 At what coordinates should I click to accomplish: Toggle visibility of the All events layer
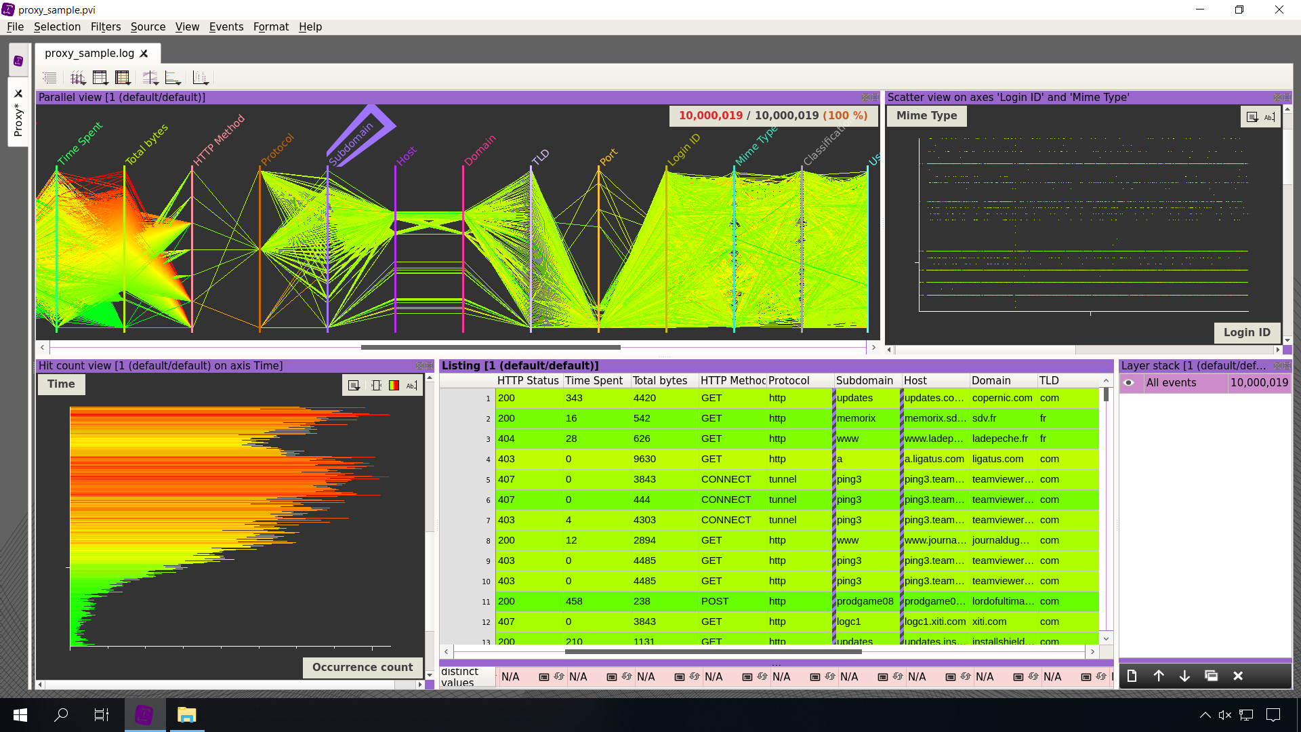(x=1128, y=383)
